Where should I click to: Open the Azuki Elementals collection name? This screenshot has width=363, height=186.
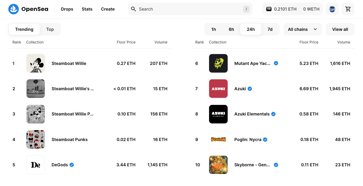252,114
